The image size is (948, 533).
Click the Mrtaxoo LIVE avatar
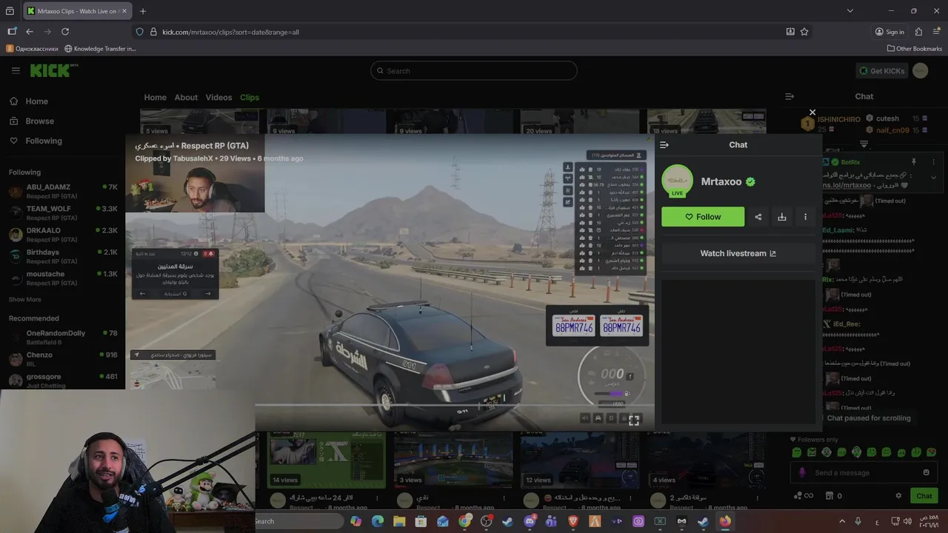[677, 181]
